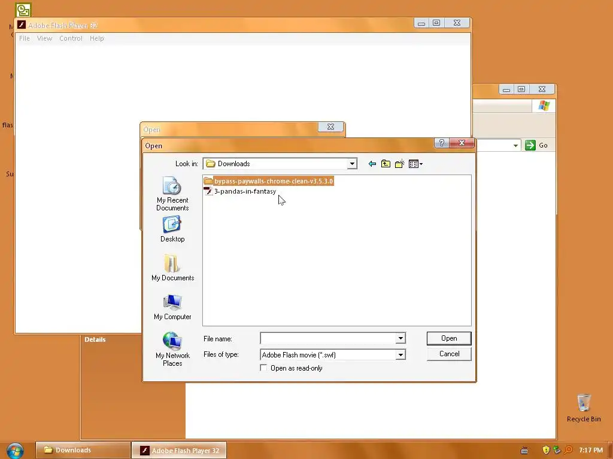Expand the Look in folder dropdown

352,164
